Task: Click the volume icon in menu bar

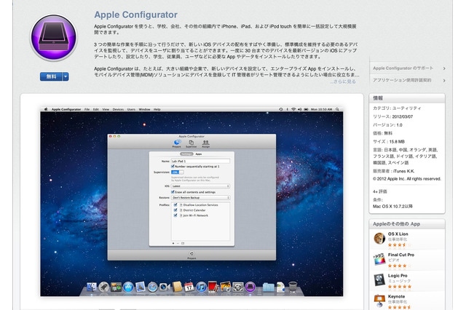Action: (299, 109)
